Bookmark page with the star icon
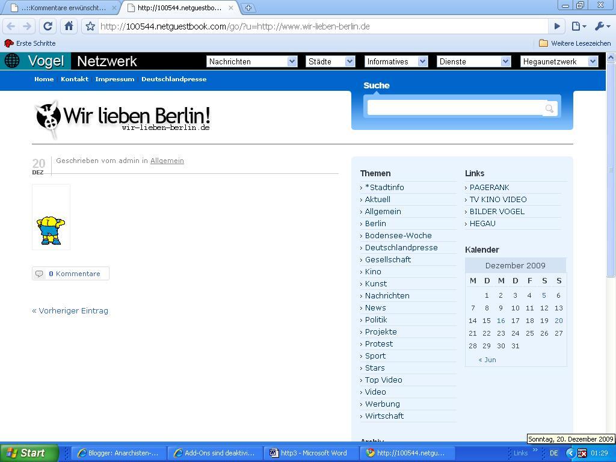 coord(90,26)
